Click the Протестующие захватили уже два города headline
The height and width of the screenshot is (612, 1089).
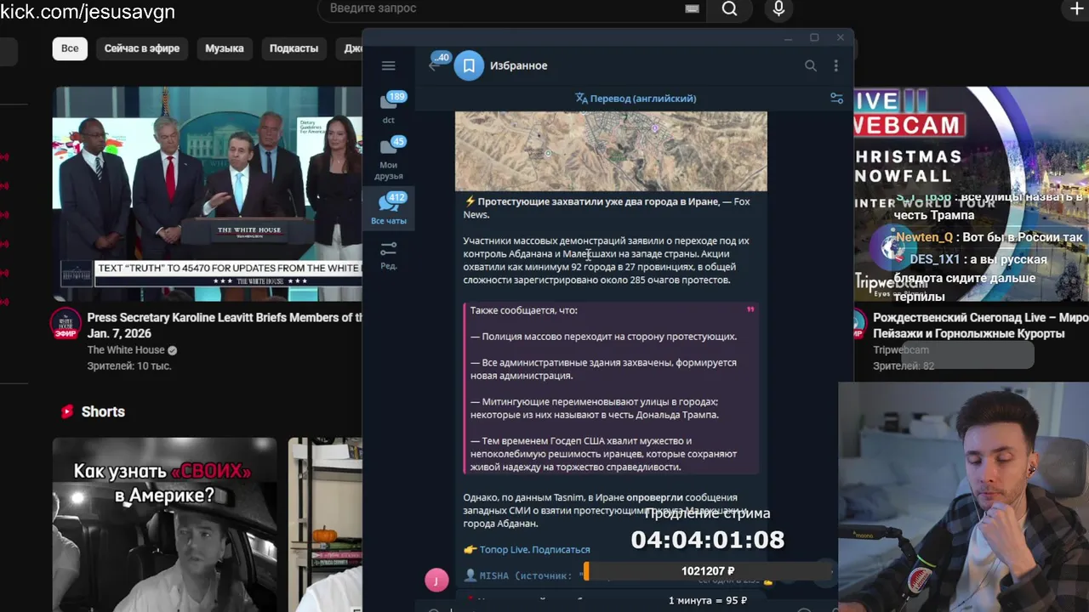point(598,202)
